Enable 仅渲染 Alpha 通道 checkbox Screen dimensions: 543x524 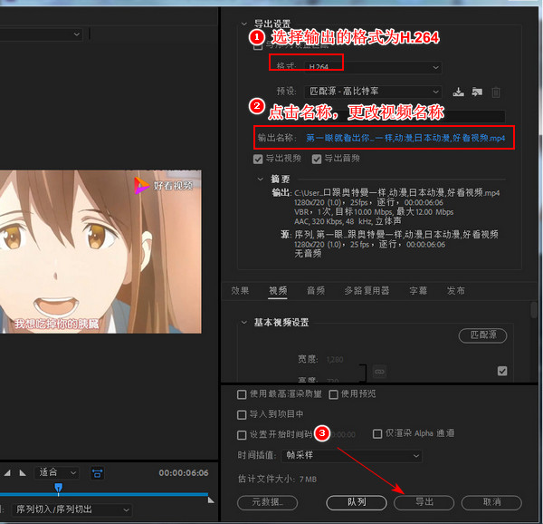[377, 434]
